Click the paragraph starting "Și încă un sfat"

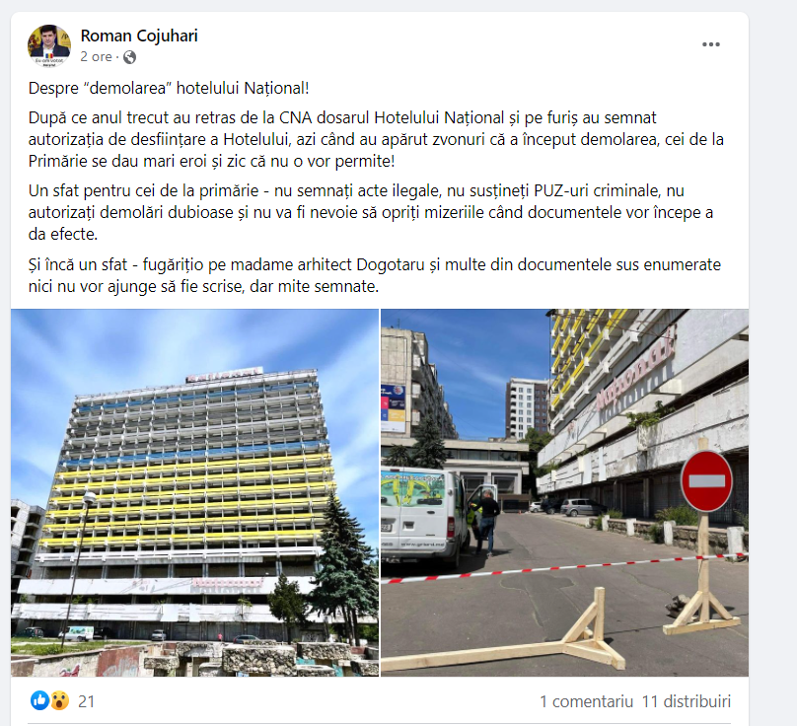375,275
